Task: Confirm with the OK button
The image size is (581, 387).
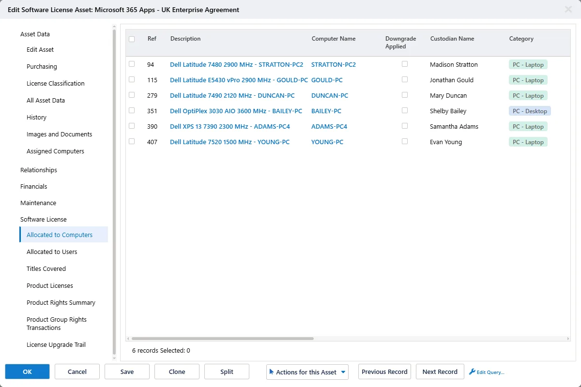Action: pyautogui.click(x=27, y=372)
